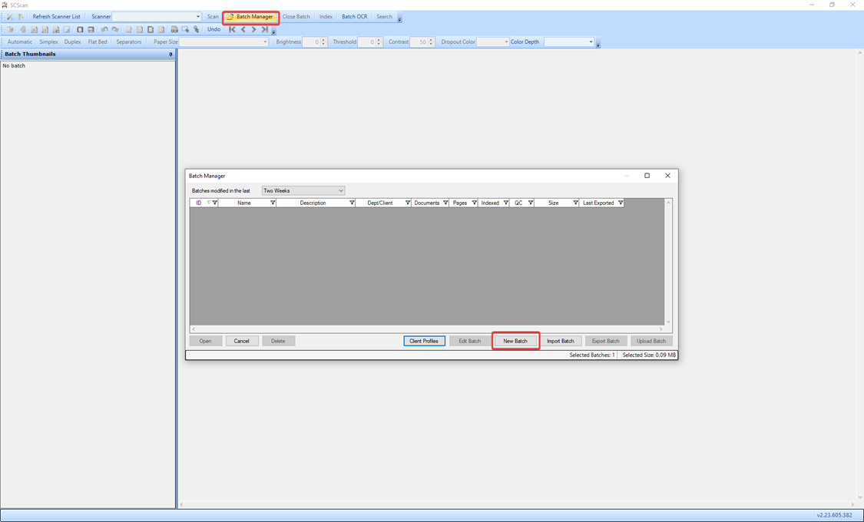Screen dimensions: 864x522
Task: Click the filter icon on the Name column
Action: (x=272, y=203)
